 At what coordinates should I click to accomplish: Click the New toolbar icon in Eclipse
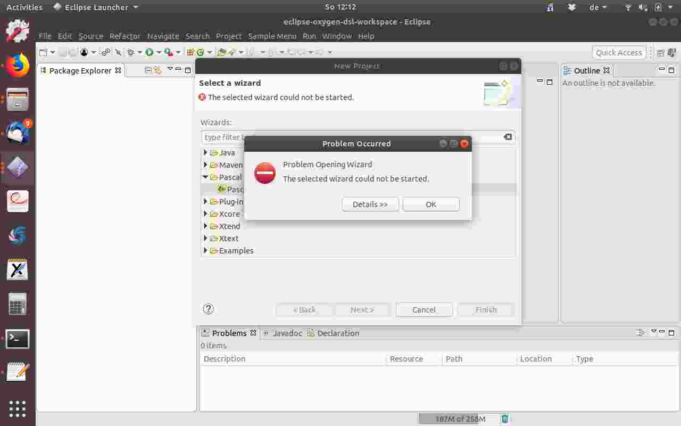[43, 52]
